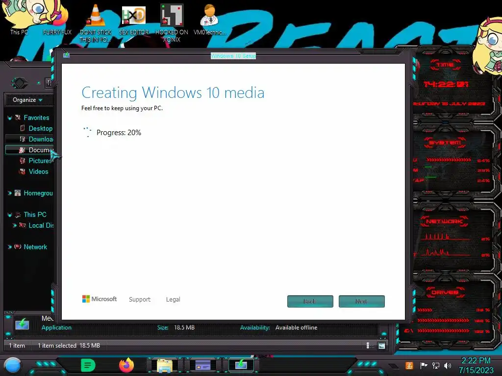The image size is (502, 376).
Task: Click the Microsoft logo in setup window
Action: [100, 299]
